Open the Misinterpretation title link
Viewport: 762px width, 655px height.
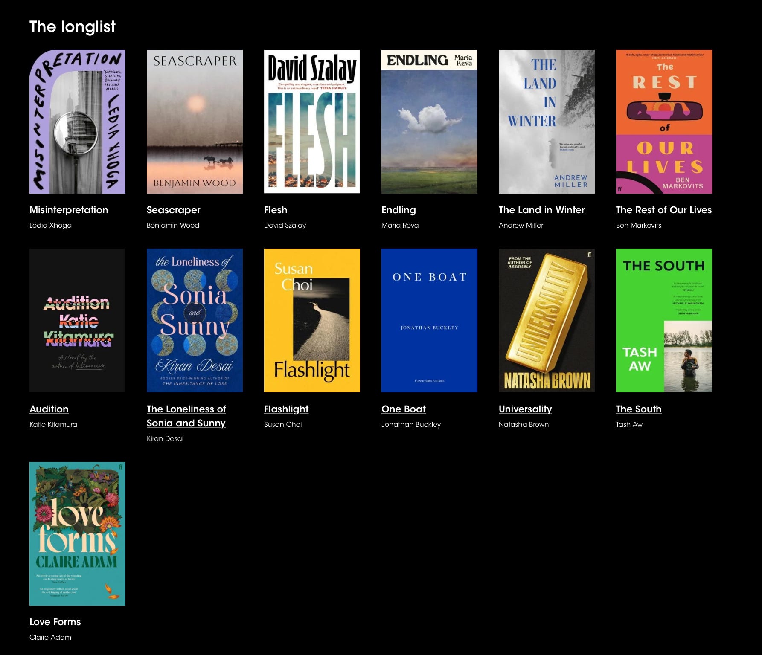point(69,210)
